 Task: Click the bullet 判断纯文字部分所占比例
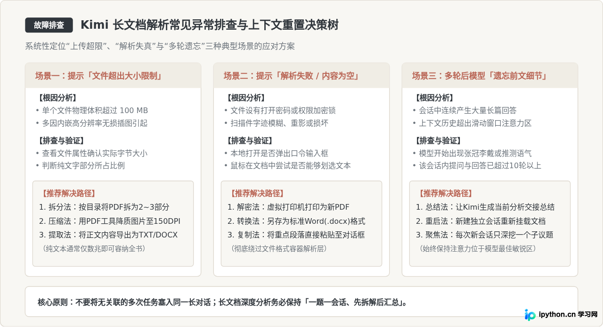click(x=81, y=166)
